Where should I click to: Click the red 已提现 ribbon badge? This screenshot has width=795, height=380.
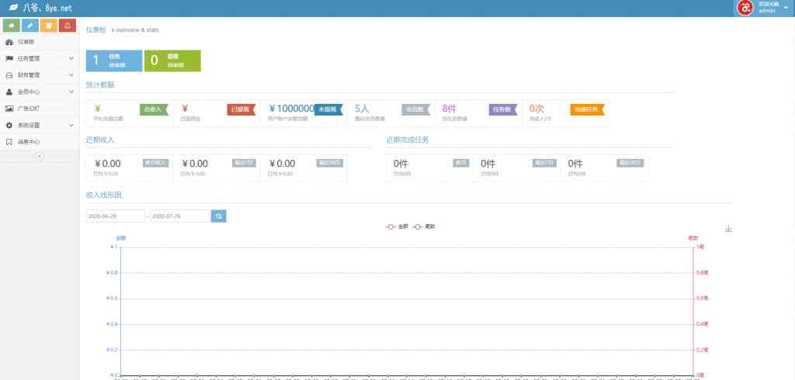pyautogui.click(x=241, y=109)
